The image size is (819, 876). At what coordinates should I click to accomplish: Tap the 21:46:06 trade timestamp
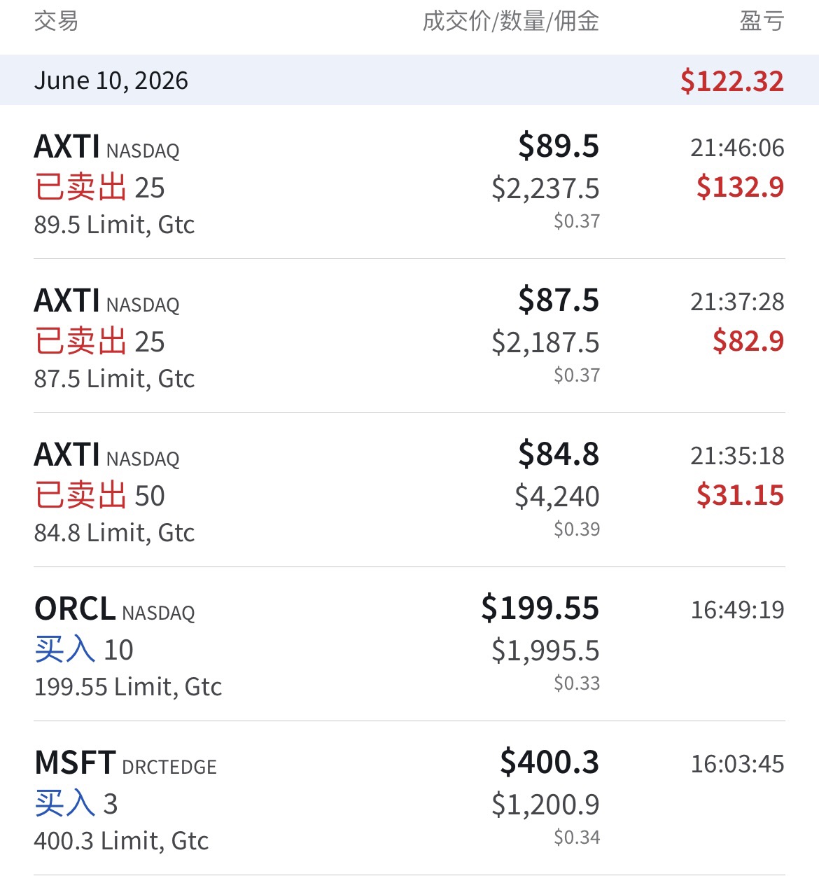pyautogui.click(x=737, y=148)
